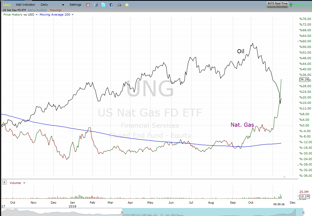The image size is (312, 216).
Task: Close the Volume panel with its X box
Action: [4, 182]
